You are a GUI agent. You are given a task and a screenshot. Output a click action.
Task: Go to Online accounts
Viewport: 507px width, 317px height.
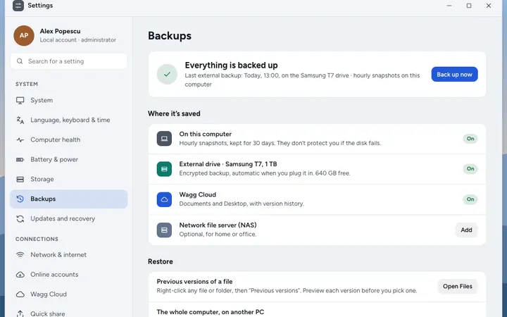pos(68,275)
